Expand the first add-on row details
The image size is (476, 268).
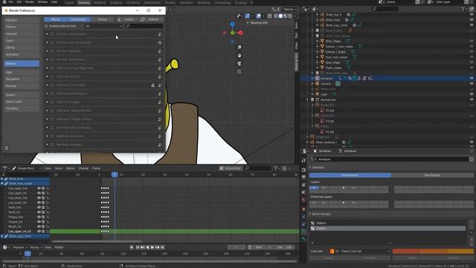(47, 34)
